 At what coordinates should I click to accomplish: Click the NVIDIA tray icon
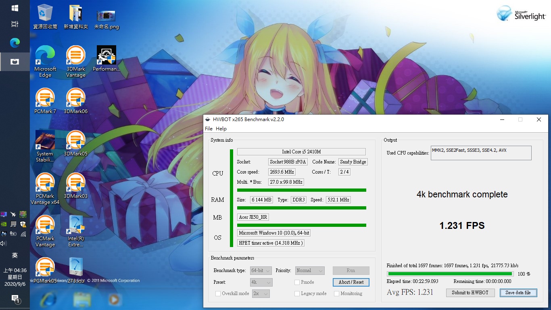[4, 224]
